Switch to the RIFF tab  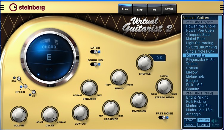click(x=140, y=10)
